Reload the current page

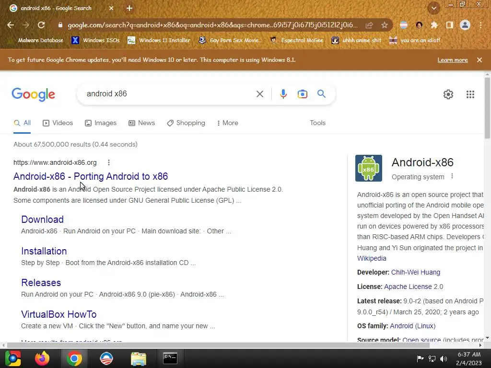pyautogui.click(x=41, y=25)
